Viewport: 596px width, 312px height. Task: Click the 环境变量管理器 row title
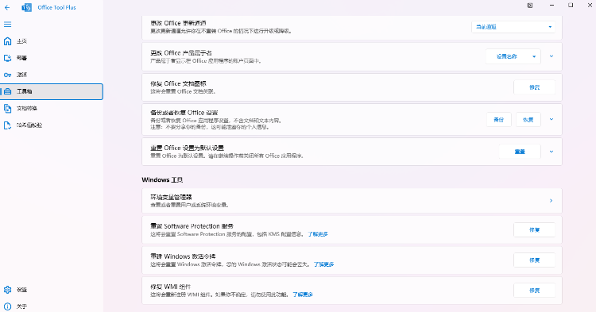click(171, 197)
